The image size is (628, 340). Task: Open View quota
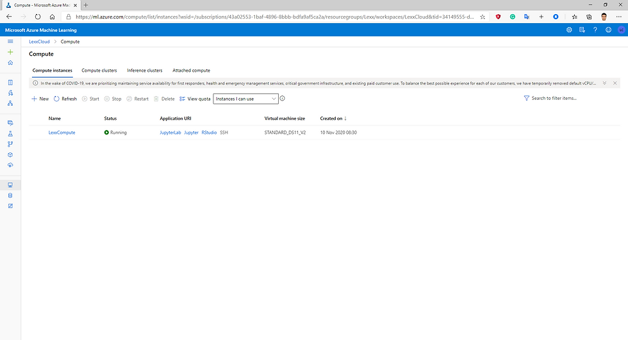pos(195,99)
